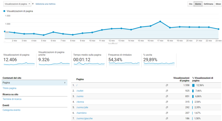This screenshot has height=121, width=222.
Task: Select the % uscita 29,89% card
Action: coord(159,59)
